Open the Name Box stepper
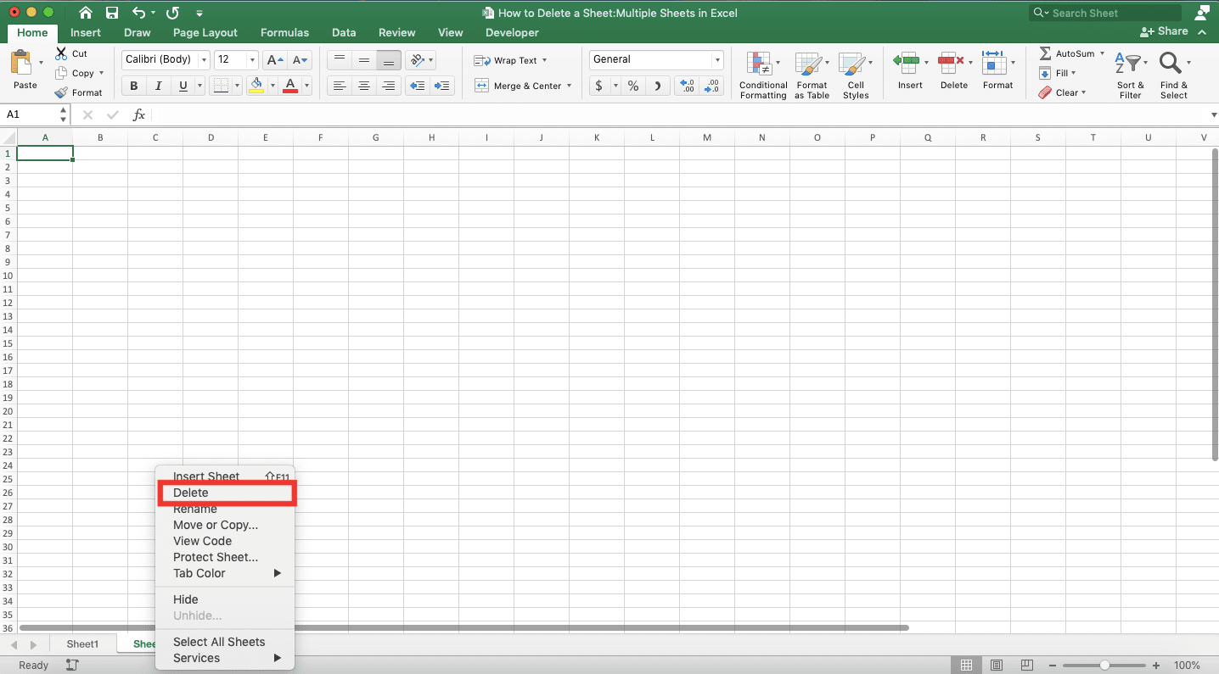Screen dimensions: 1219x674 click(x=64, y=114)
